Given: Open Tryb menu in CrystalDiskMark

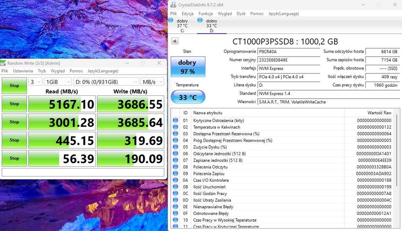Looking at the screenshot, I should pyautogui.click(x=42, y=71).
